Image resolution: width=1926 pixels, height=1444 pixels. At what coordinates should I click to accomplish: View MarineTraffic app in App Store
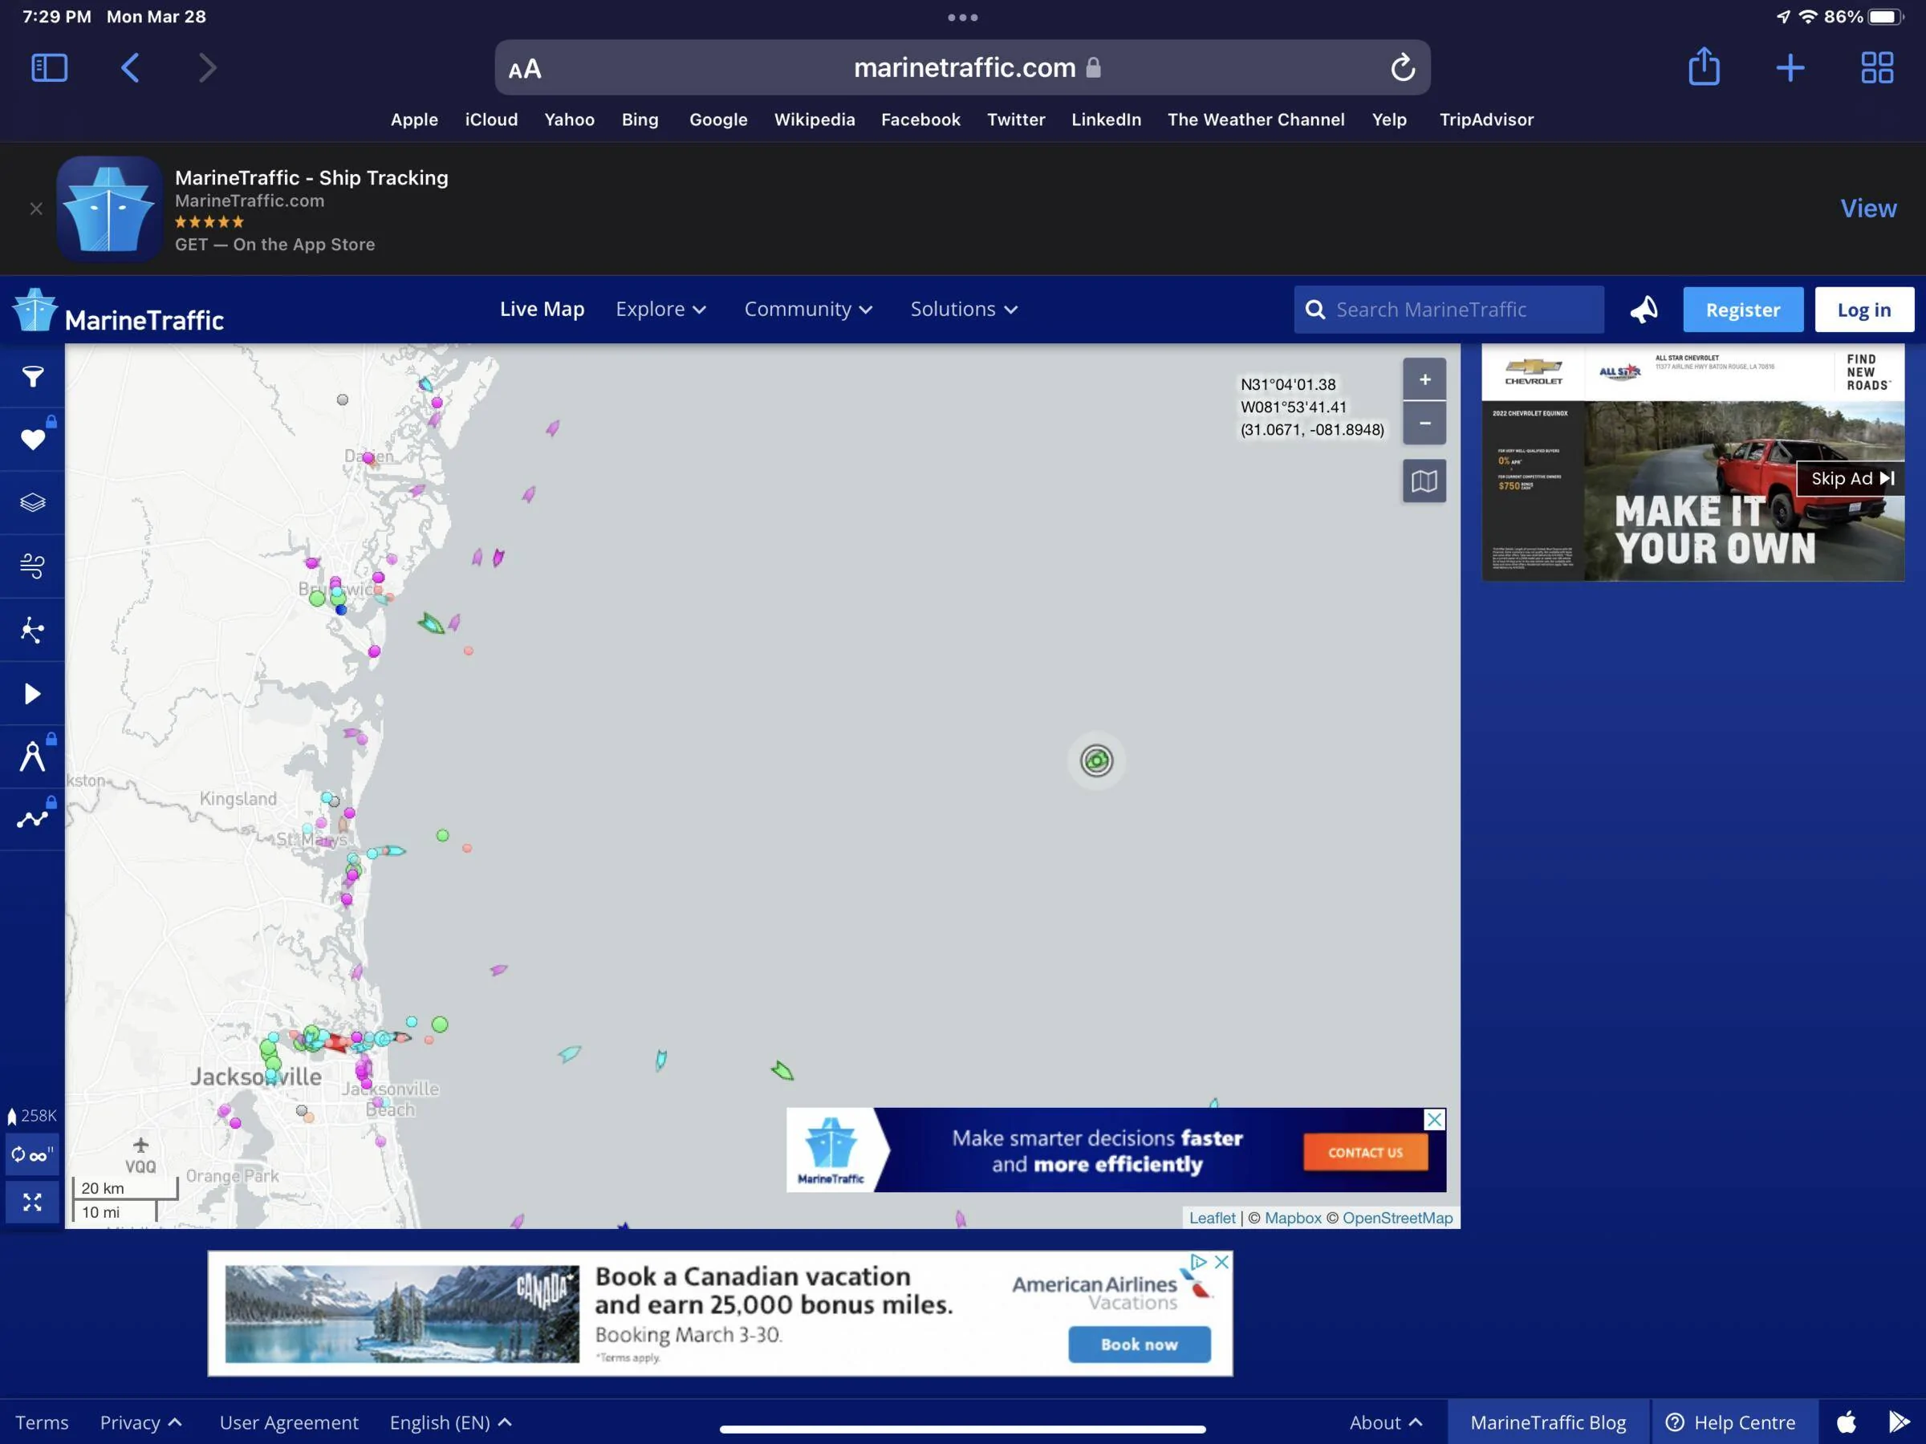click(x=1867, y=209)
